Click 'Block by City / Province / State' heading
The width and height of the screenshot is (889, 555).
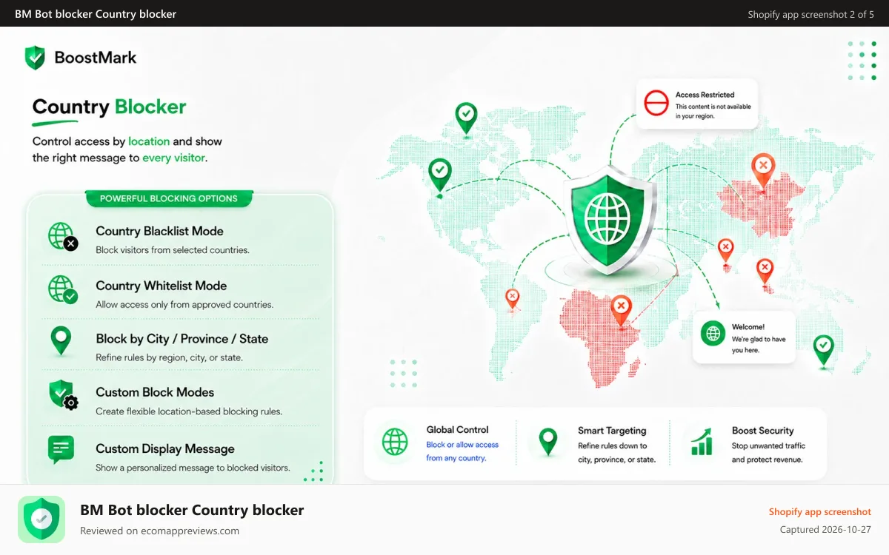182,339
